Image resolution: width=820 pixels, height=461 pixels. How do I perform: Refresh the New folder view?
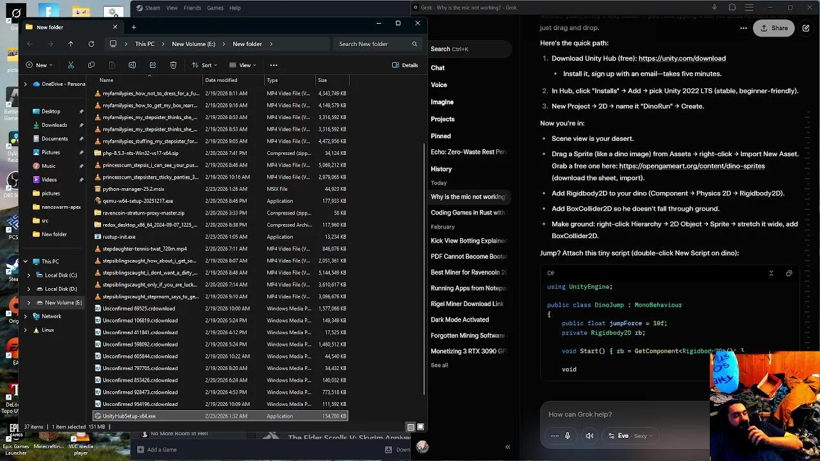pyautogui.click(x=91, y=44)
